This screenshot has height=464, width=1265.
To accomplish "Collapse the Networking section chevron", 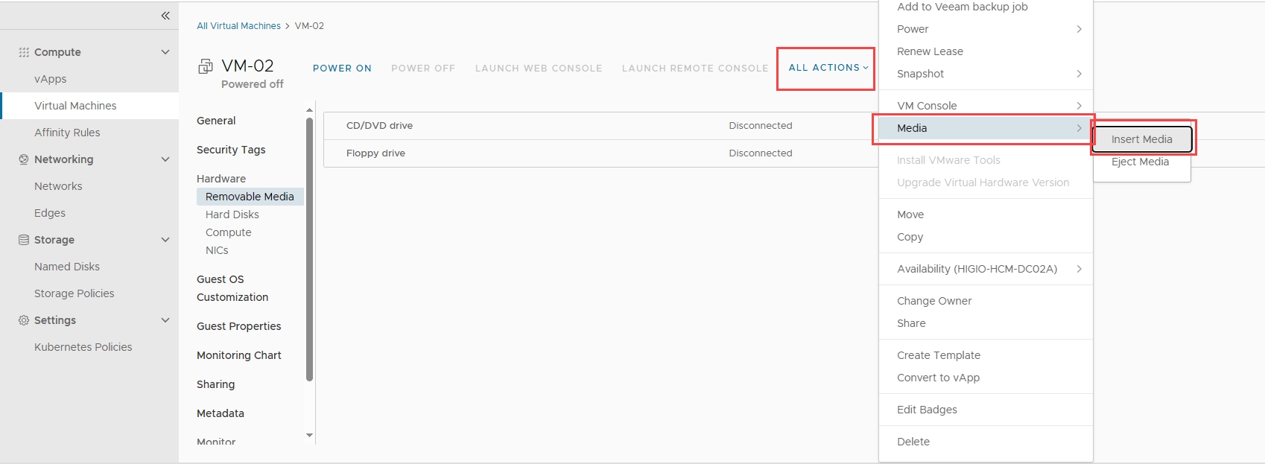I will pos(165,159).
